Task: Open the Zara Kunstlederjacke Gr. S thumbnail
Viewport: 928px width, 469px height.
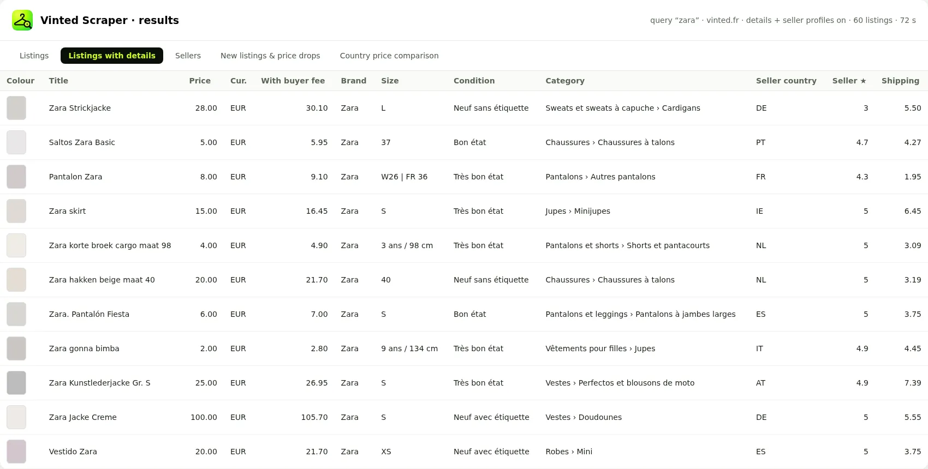Action: click(16, 383)
